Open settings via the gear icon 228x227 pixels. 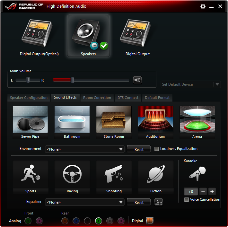tap(203, 6)
